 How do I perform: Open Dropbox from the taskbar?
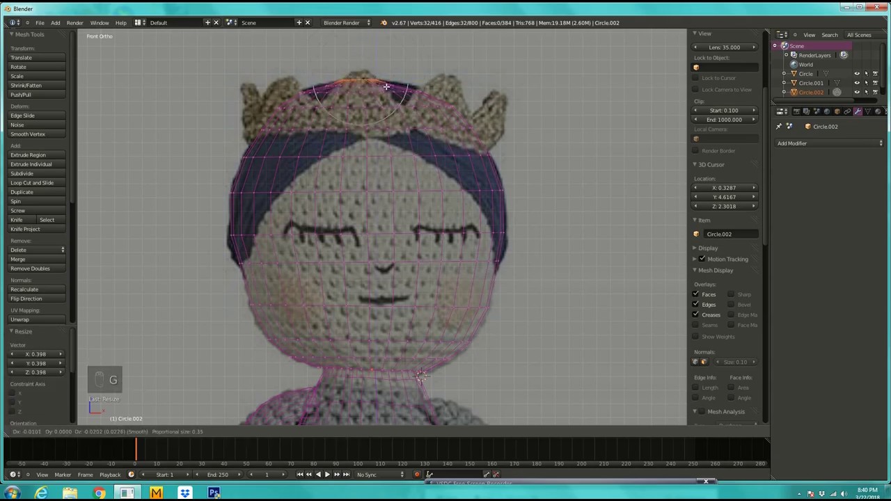click(x=184, y=493)
